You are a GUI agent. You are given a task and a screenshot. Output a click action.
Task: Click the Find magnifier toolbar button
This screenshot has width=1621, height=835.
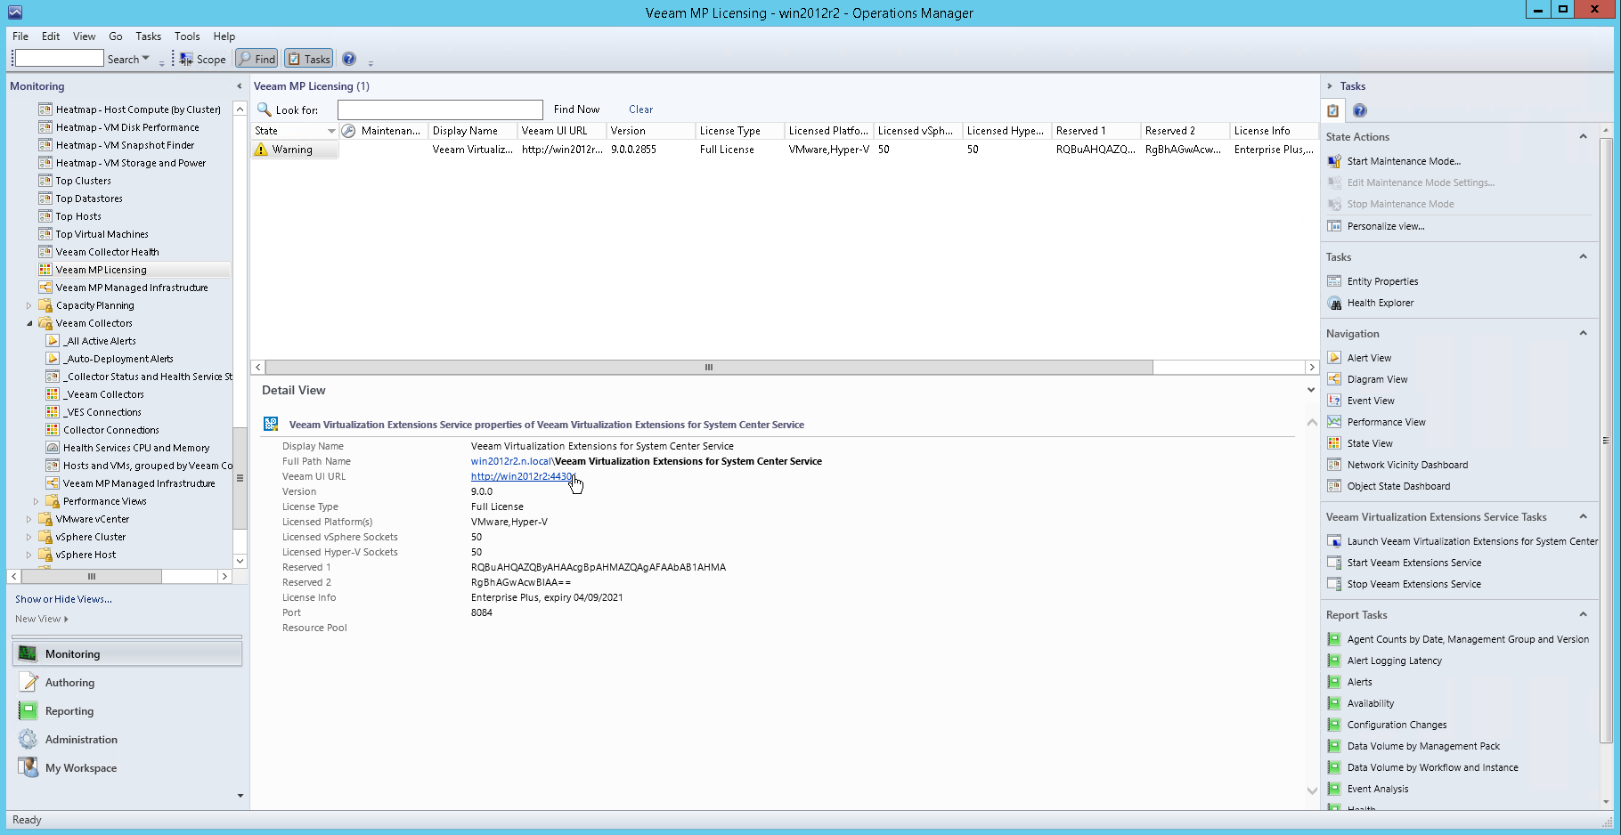[x=257, y=59]
